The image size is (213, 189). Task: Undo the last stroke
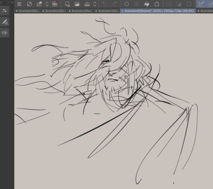[104, 4]
